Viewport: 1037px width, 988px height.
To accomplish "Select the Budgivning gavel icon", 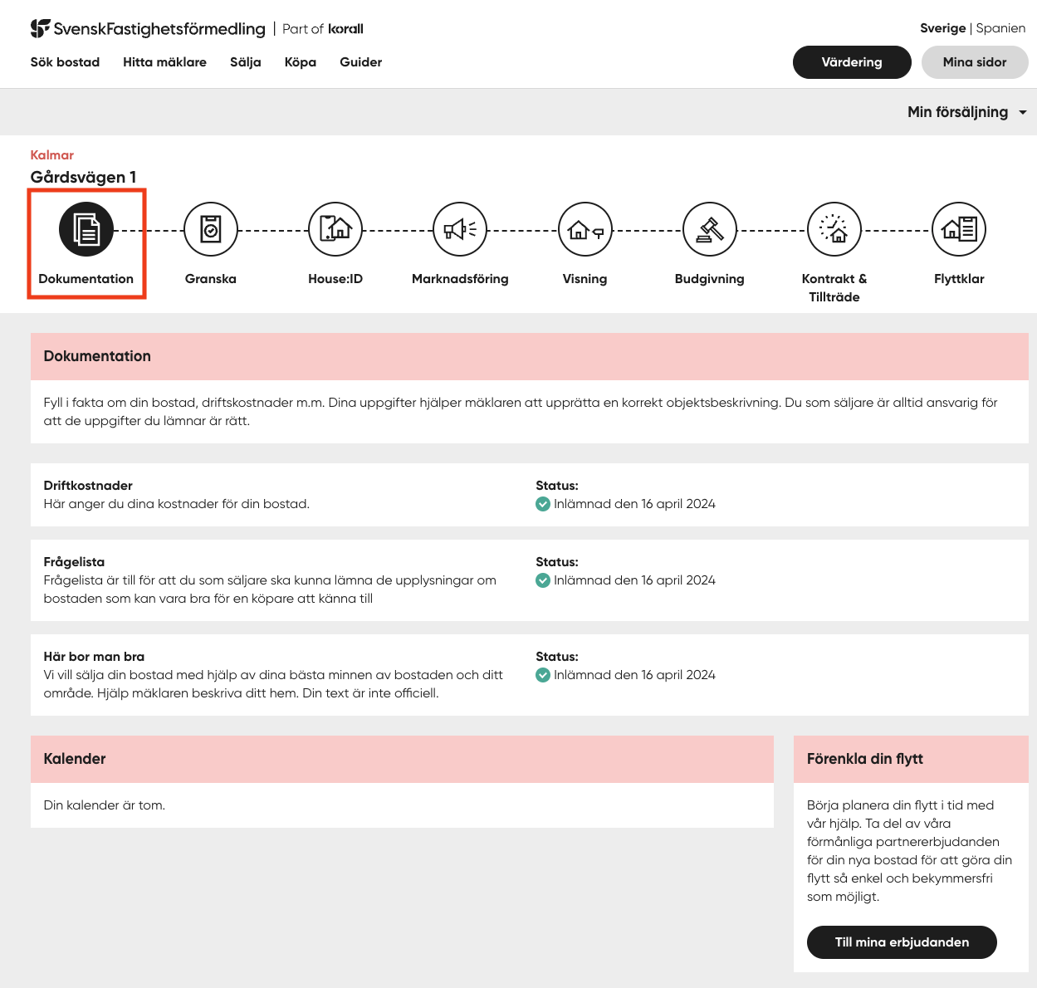I will point(710,230).
